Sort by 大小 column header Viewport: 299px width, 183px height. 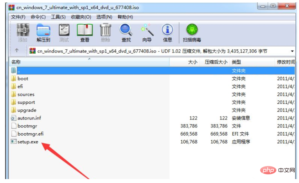click(185, 62)
